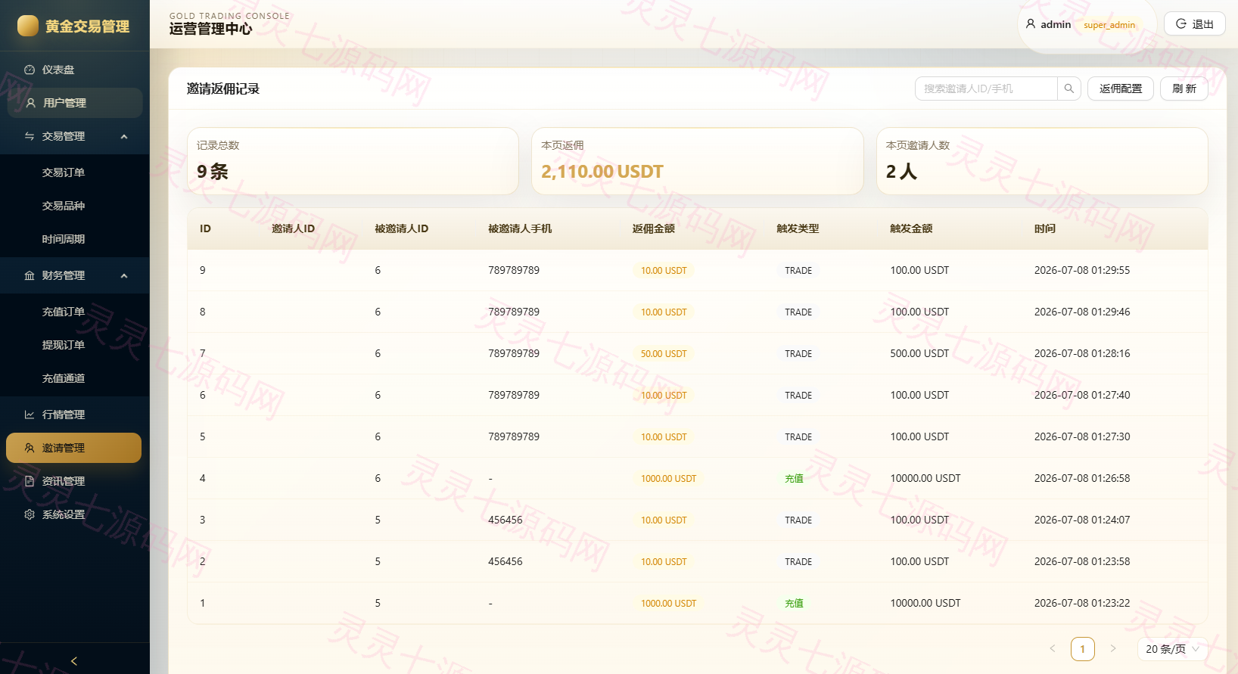Screen dimensions: 1238x674
Task: Click the gold logo icon in the sidebar
Action: pyautogui.click(x=28, y=26)
